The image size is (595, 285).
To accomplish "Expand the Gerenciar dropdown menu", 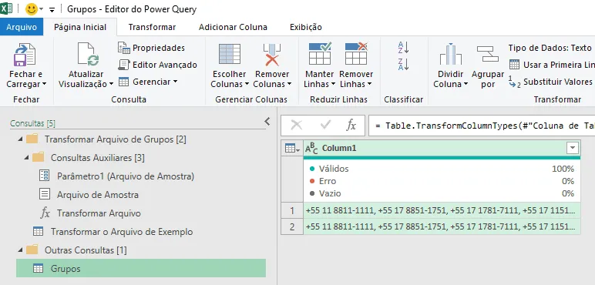I will pos(175,82).
